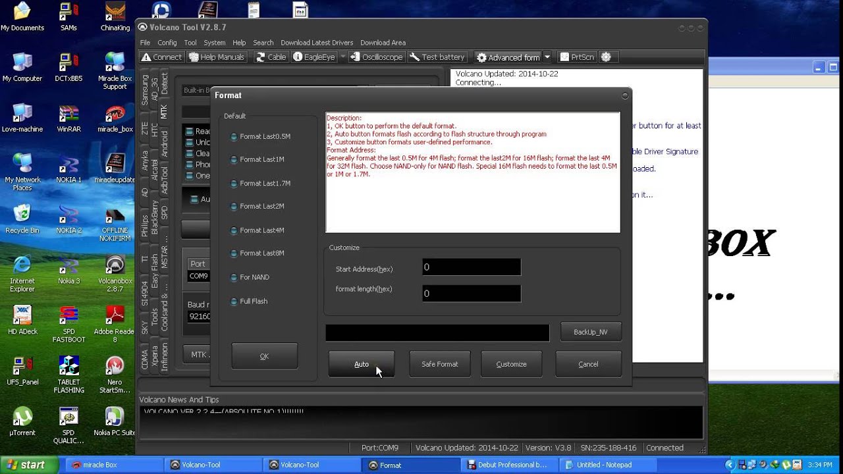This screenshot has height=474, width=843.
Task: Click the Safe Format button
Action: click(440, 364)
